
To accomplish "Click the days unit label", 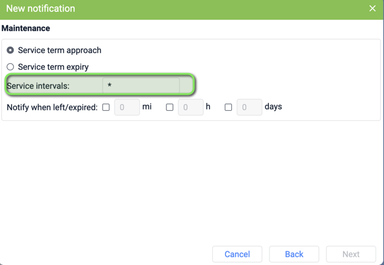I will [273, 107].
